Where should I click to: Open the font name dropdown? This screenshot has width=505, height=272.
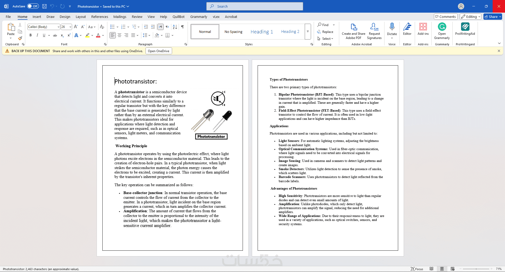[x=58, y=27]
